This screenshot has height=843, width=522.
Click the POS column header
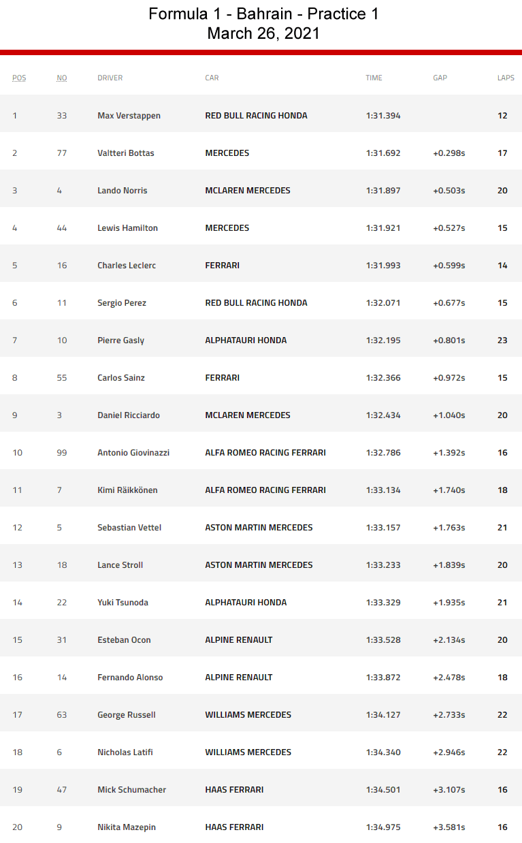pos(19,78)
